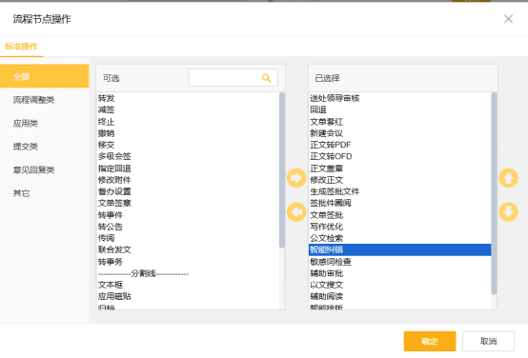The width and height of the screenshot is (528, 358).
Task: Select the 提交类 category
Action: (x=44, y=147)
